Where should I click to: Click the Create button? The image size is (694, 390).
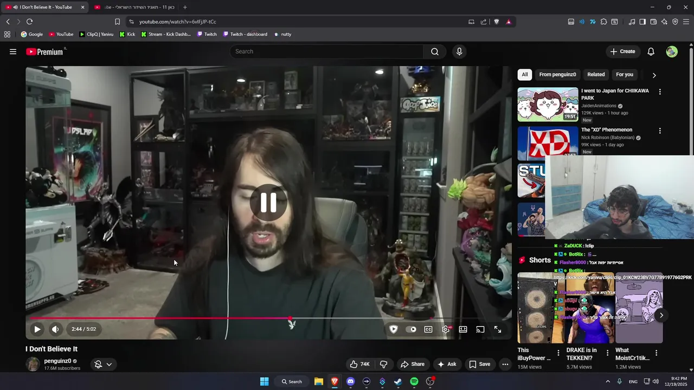[x=622, y=51]
